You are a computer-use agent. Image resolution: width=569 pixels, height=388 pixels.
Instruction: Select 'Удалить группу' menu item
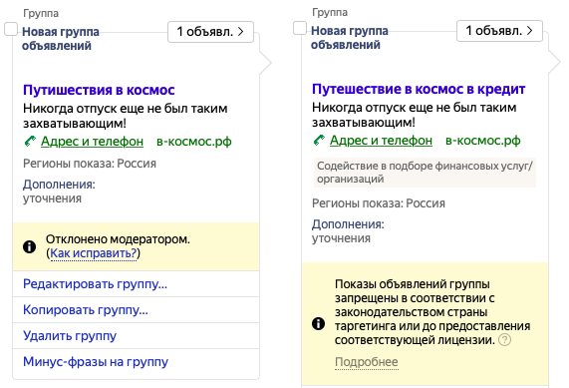[x=70, y=336]
